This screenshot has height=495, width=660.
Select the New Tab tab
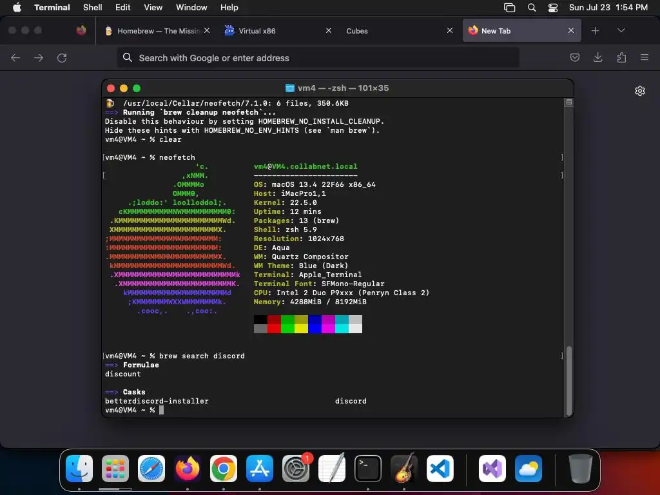point(522,30)
